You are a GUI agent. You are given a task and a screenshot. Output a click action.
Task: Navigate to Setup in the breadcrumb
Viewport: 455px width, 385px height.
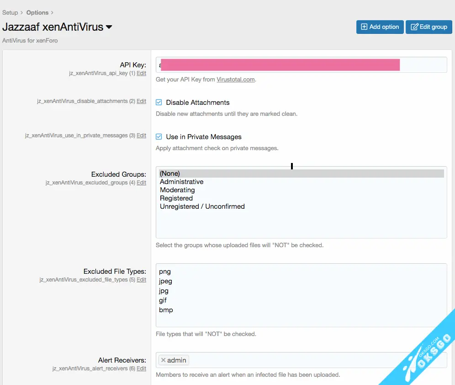click(10, 12)
